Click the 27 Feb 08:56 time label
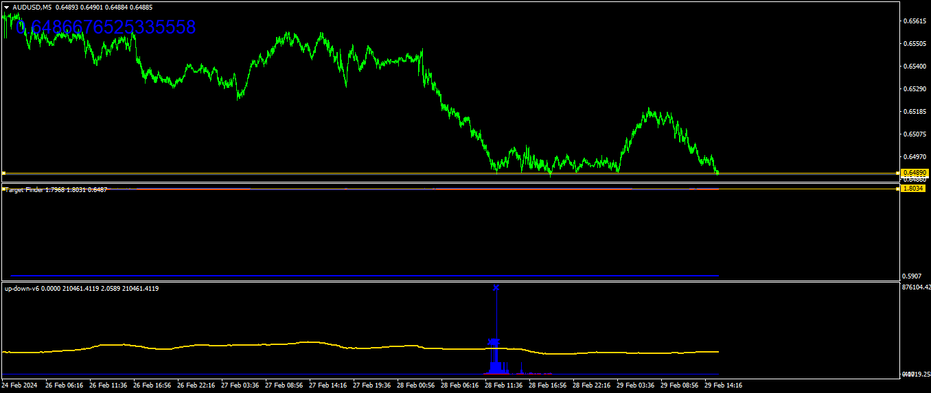The height and width of the screenshot is (393, 931). (285, 385)
